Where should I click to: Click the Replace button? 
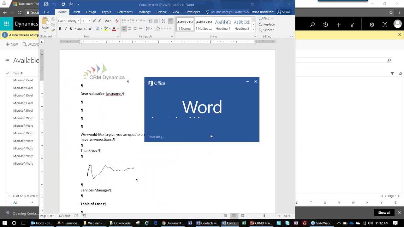(x=266, y=24)
